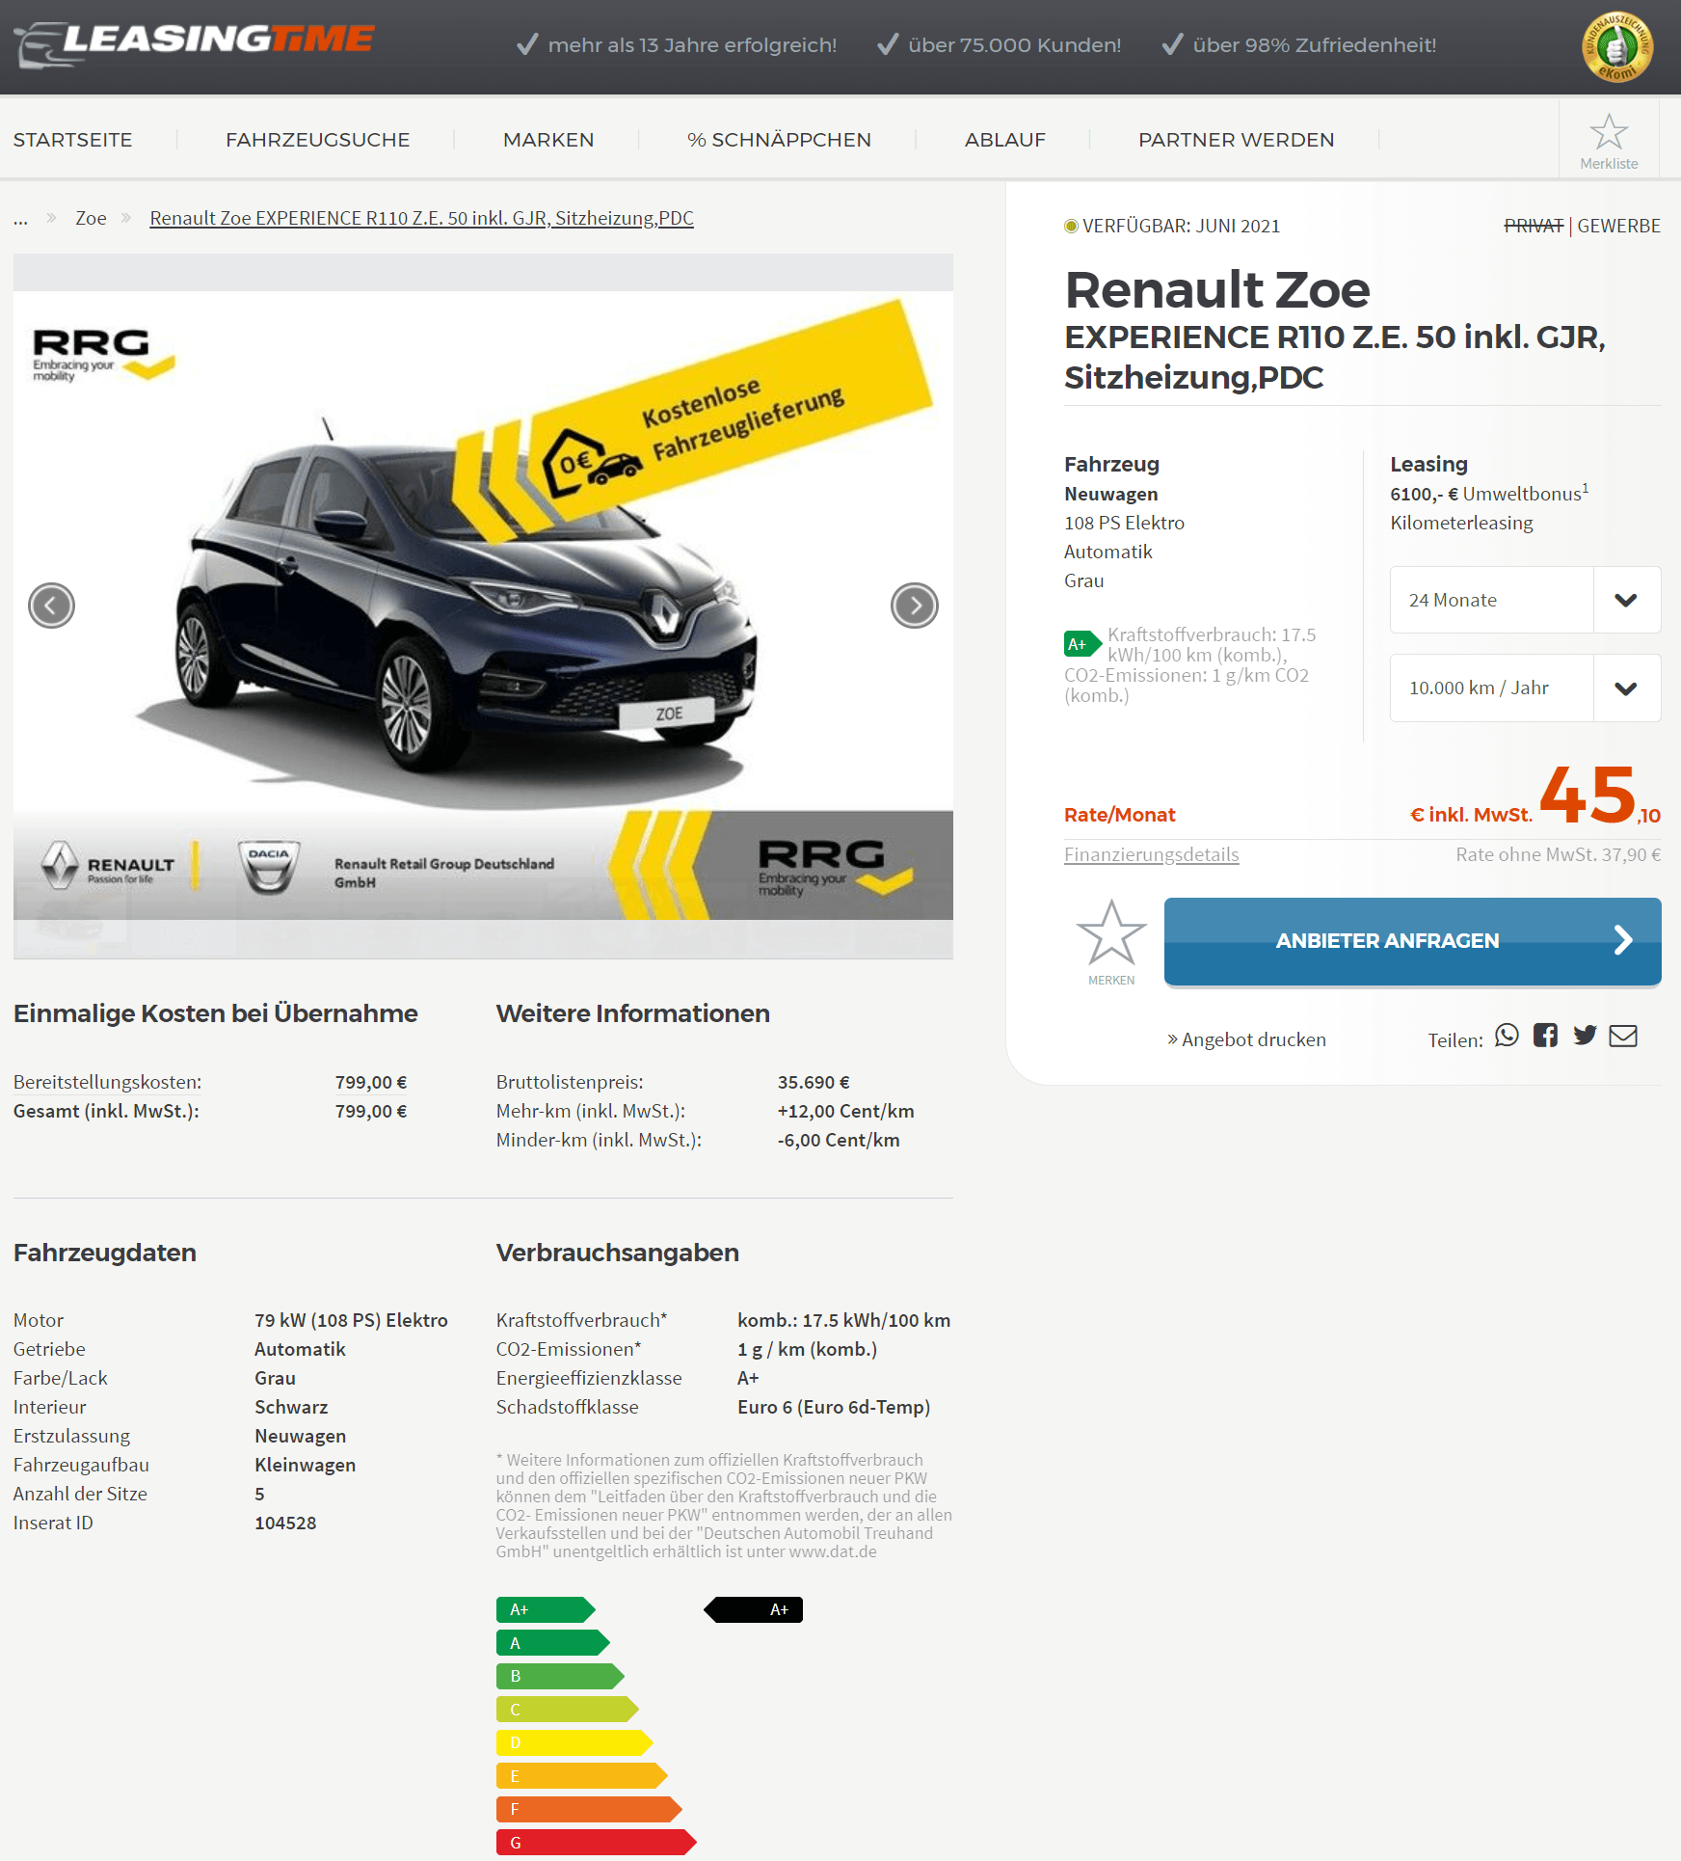
Task: Switch to Privat pricing
Action: 1534,226
